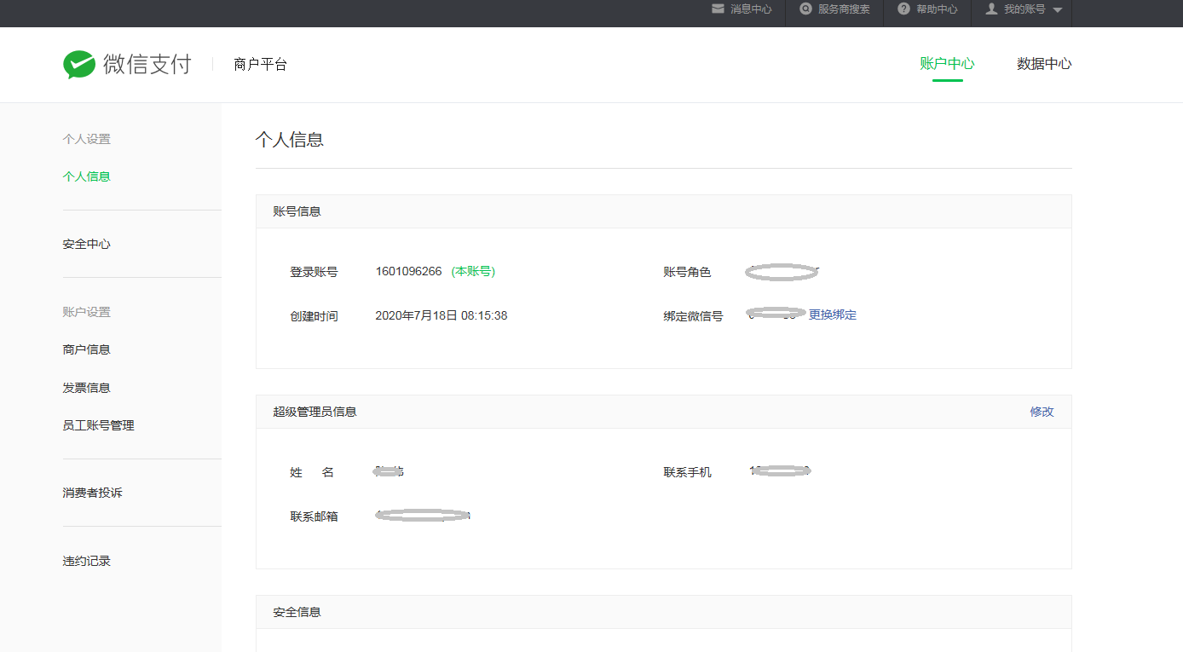Click the green (本账号) tag
The height and width of the screenshot is (652, 1183).
click(x=473, y=272)
